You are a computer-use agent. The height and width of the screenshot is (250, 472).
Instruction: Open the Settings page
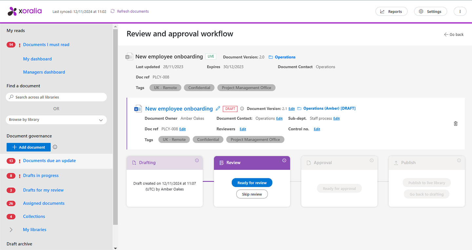click(x=430, y=11)
